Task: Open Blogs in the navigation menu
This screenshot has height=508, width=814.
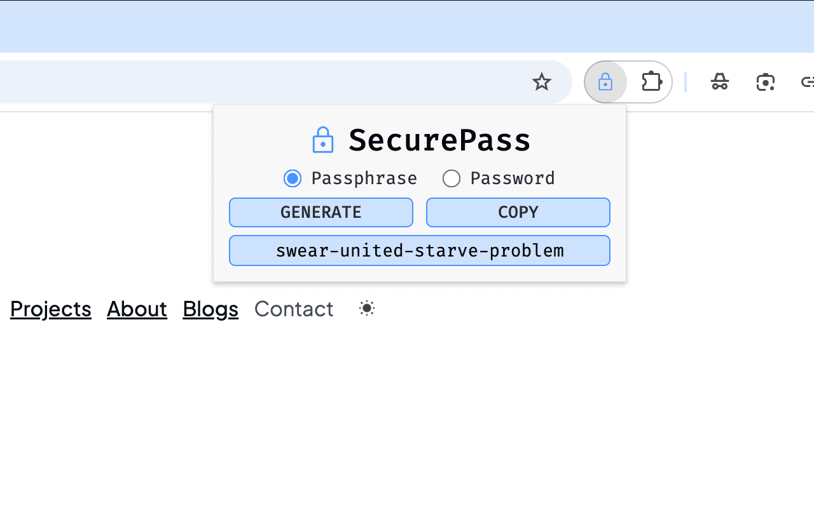Action: click(x=210, y=309)
